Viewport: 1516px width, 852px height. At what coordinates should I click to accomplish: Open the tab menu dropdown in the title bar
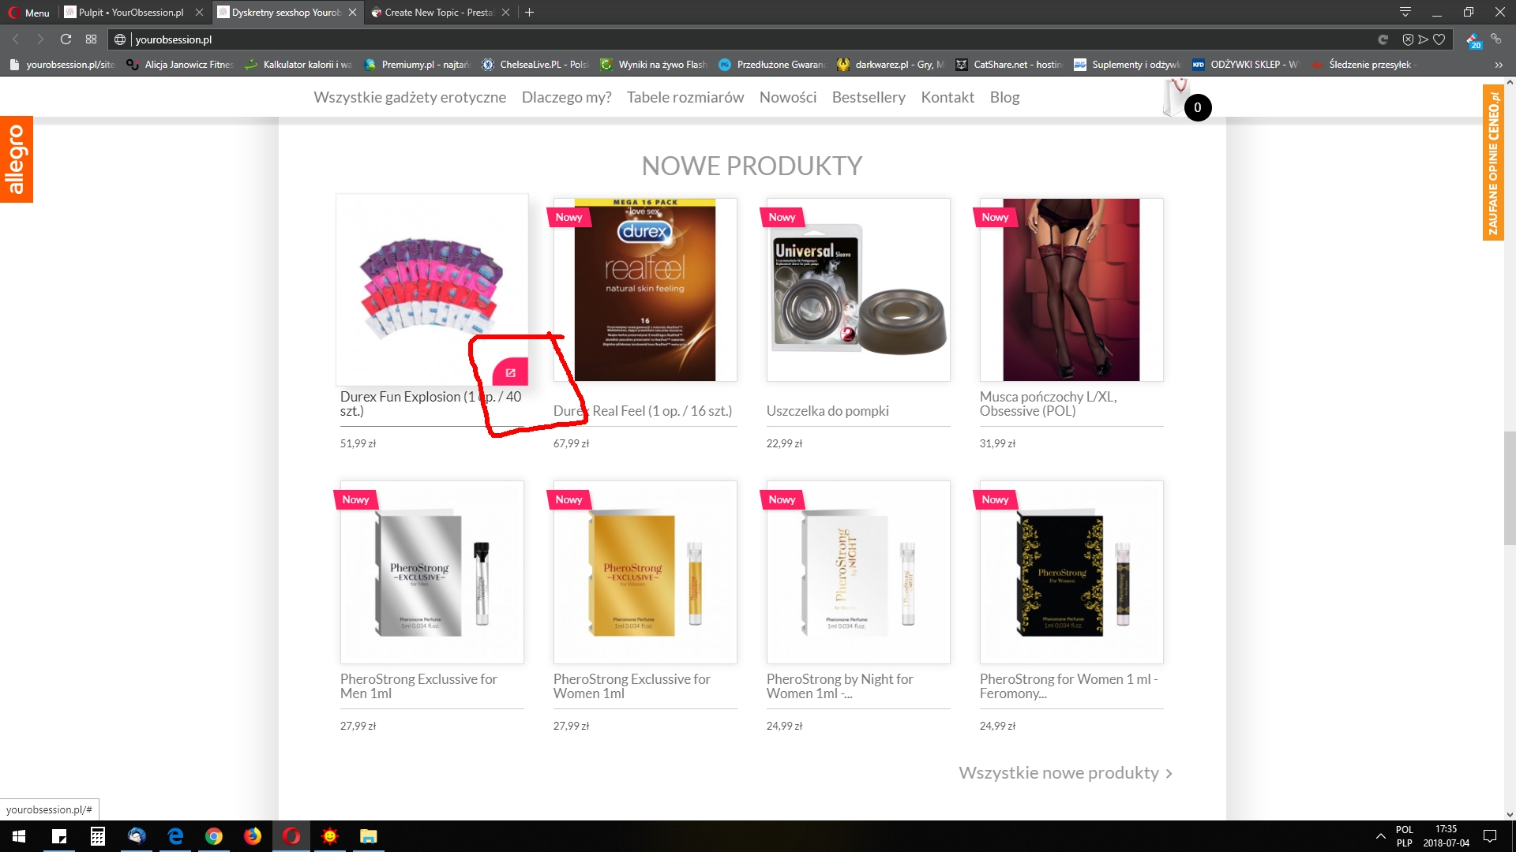coord(1405,12)
